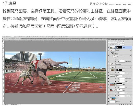Screen dimensions: 134x106
Task: Open the Fill slider arrow
Action: coord(123,45)
